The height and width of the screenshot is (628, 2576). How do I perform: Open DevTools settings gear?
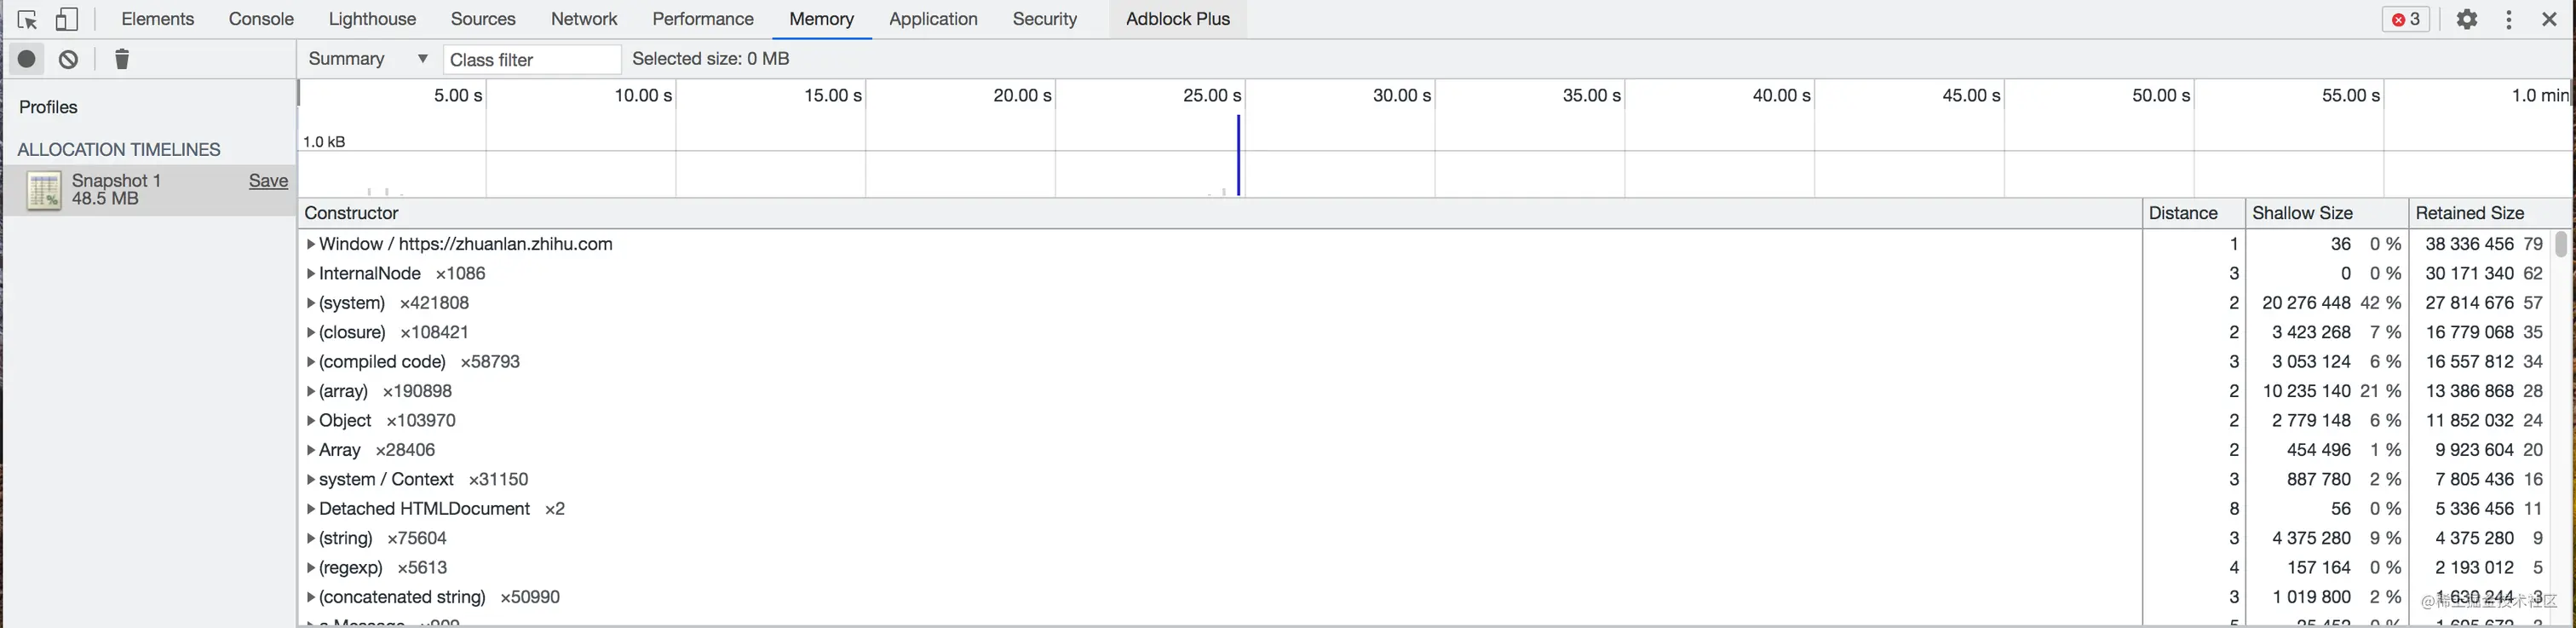pos(2466,20)
